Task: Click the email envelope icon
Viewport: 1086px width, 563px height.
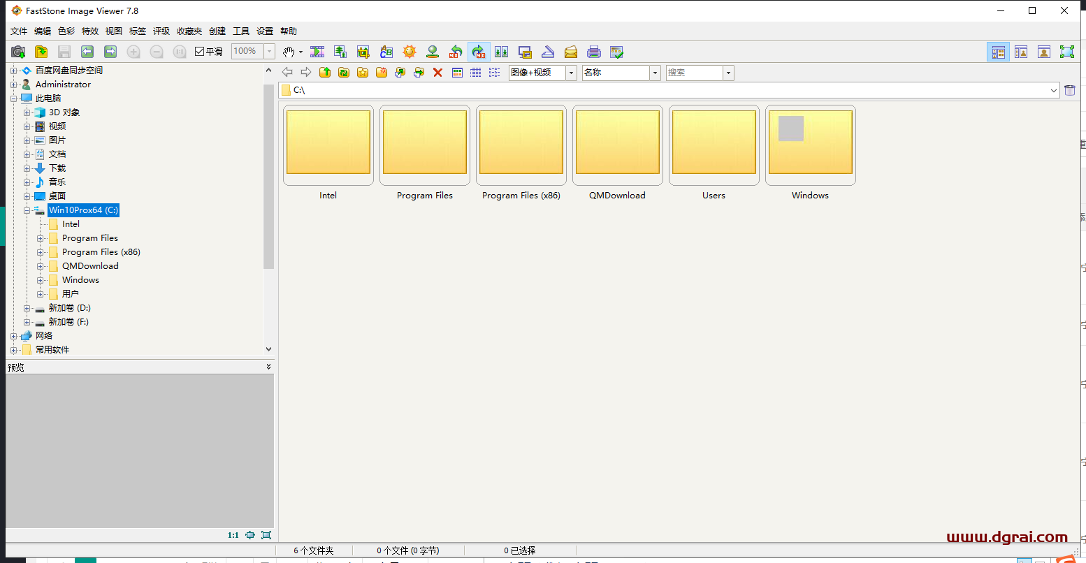Action: tap(571, 52)
